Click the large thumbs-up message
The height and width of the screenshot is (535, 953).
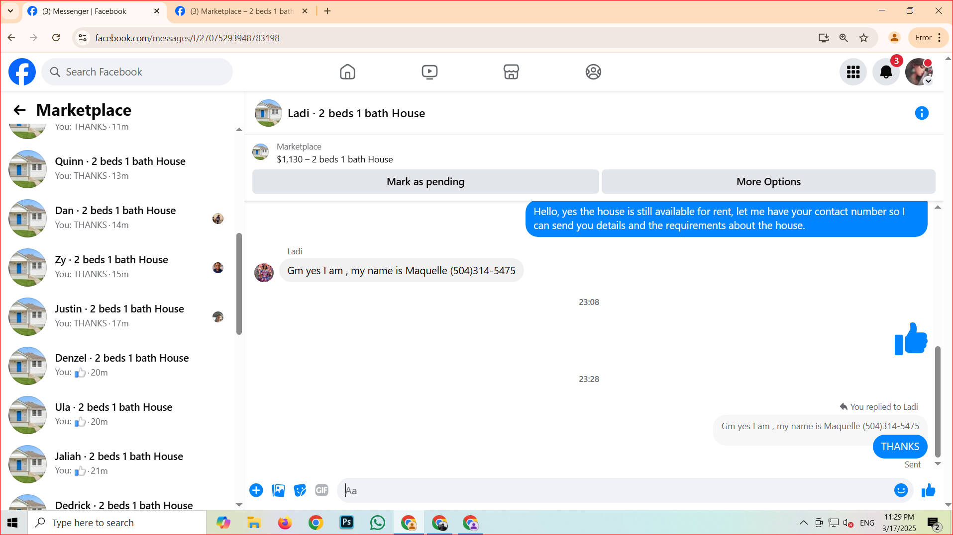[x=911, y=339]
